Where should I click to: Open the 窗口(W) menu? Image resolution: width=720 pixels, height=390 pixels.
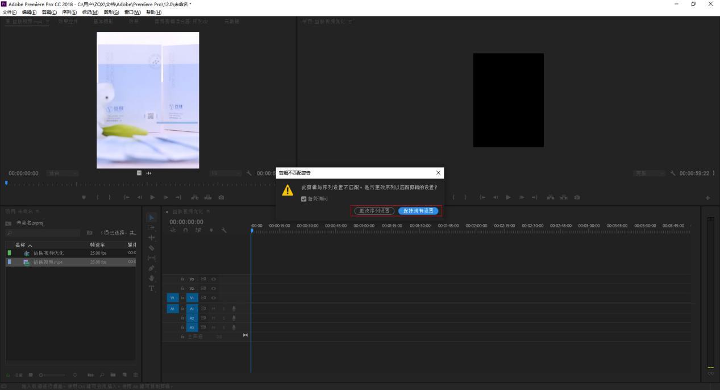tap(132, 12)
